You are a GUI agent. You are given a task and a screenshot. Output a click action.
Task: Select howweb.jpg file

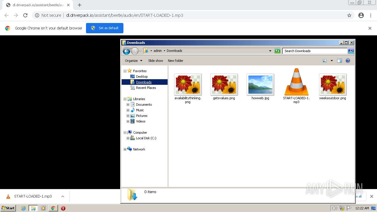(260, 87)
